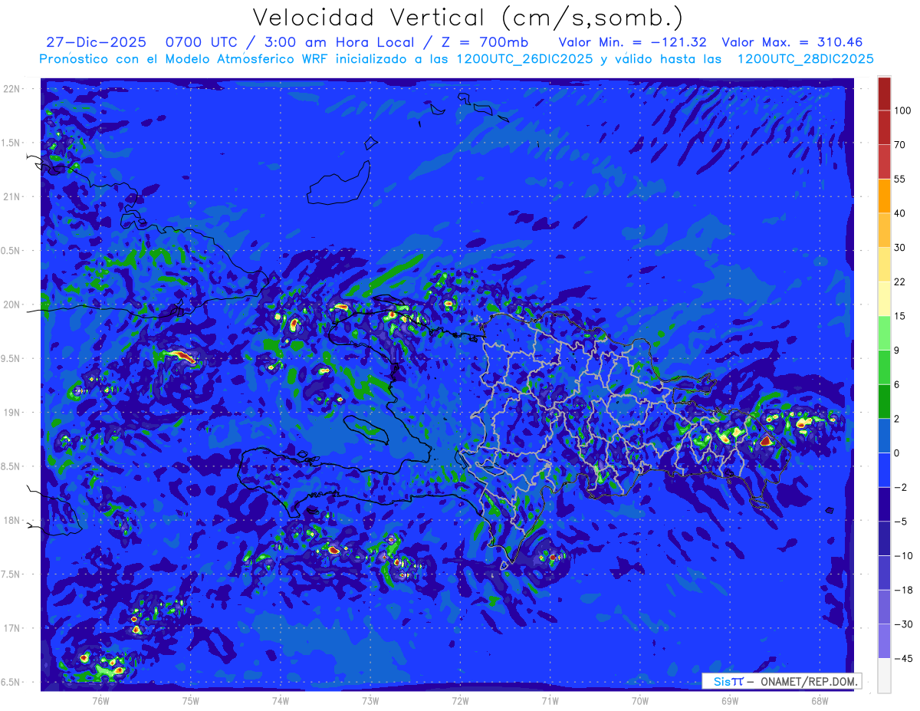The width and height of the screenshot is (920, 711).
Task: Click the '72W' longitude axis label
Action: pyautogui.click(x=460, y=700)
